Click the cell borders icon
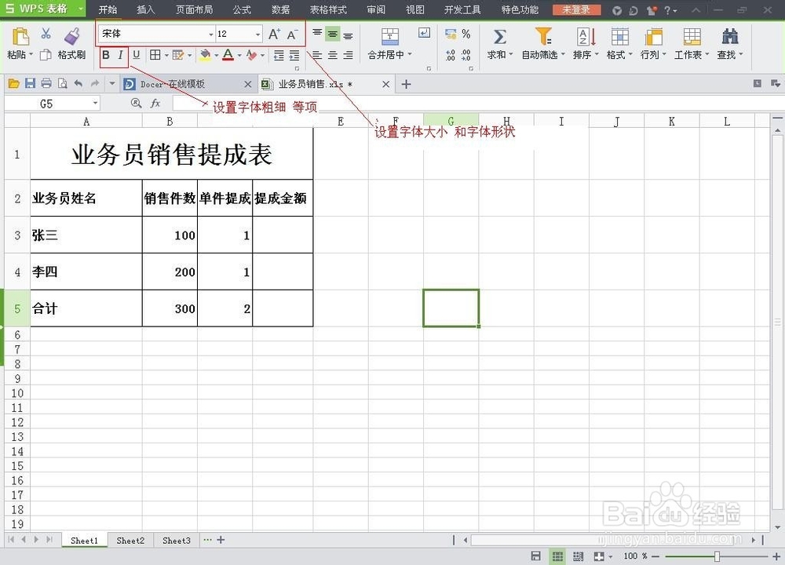This screenshot has width=785, height=565. click(155, 55)
